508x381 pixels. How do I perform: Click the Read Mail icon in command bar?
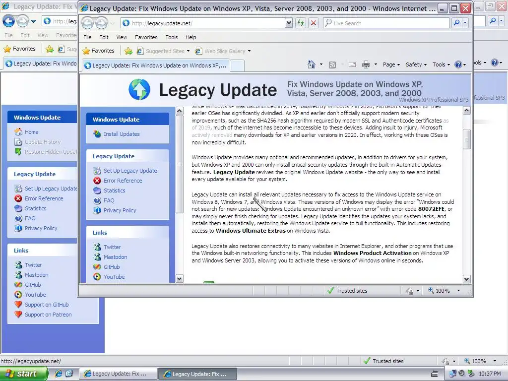[352, 65]
